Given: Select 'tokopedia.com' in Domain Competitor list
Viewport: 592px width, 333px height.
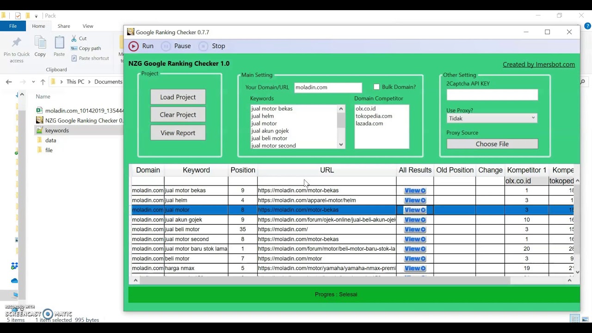Looking at the screenshot, I should (374, 116).
